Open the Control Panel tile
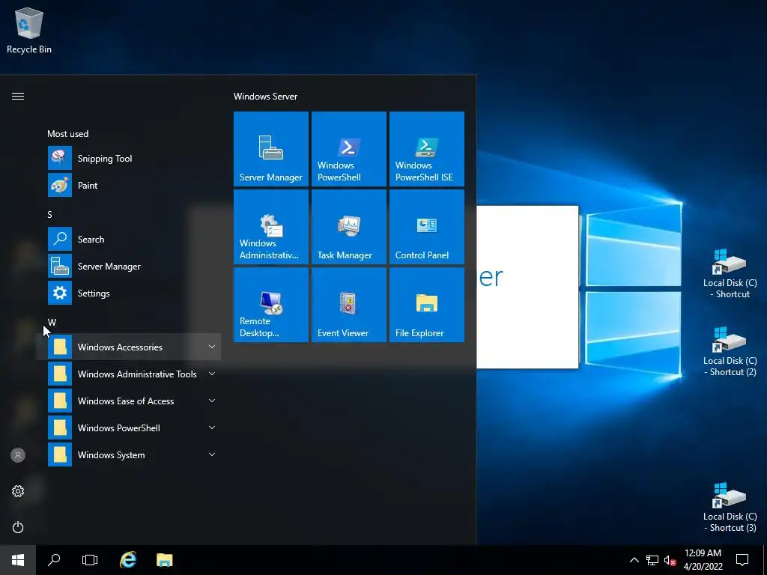This screenshot has width=767, height=575. click(426, 227)
